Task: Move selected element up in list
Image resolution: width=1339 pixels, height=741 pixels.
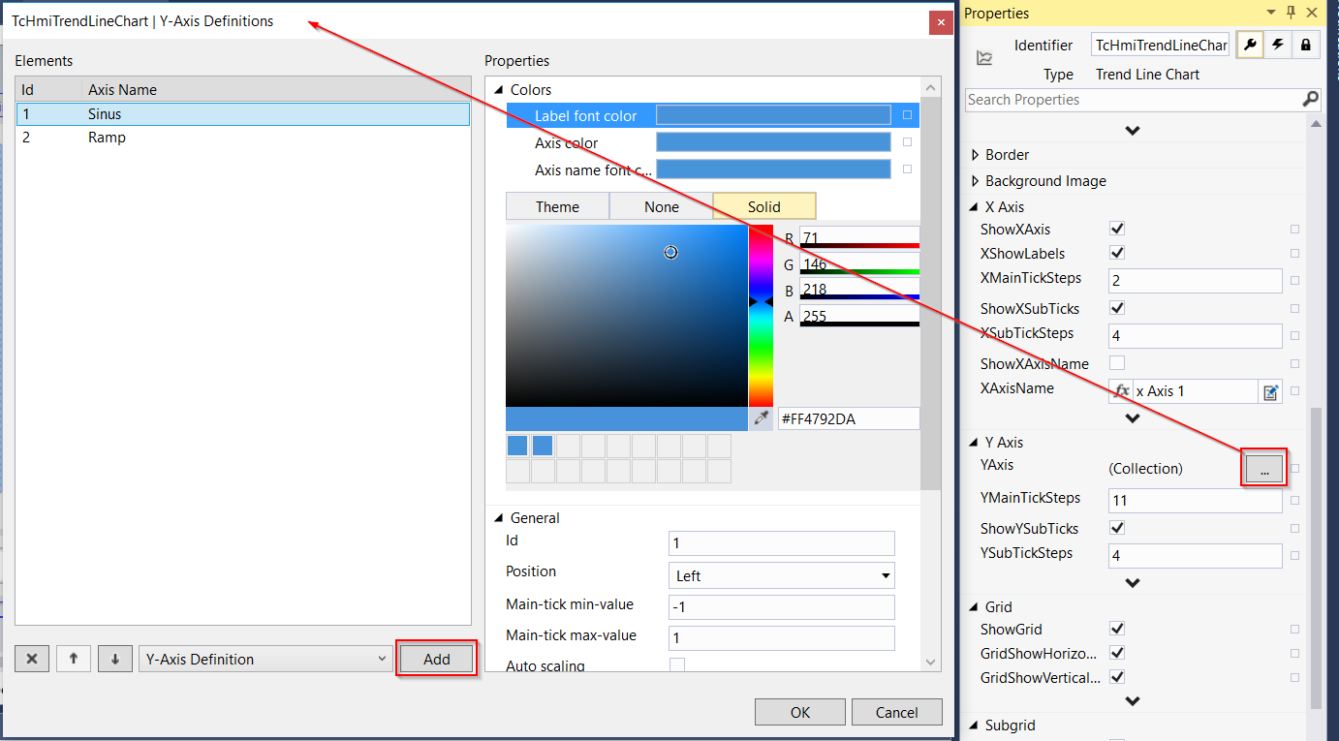Action: (x=74, y=659)
